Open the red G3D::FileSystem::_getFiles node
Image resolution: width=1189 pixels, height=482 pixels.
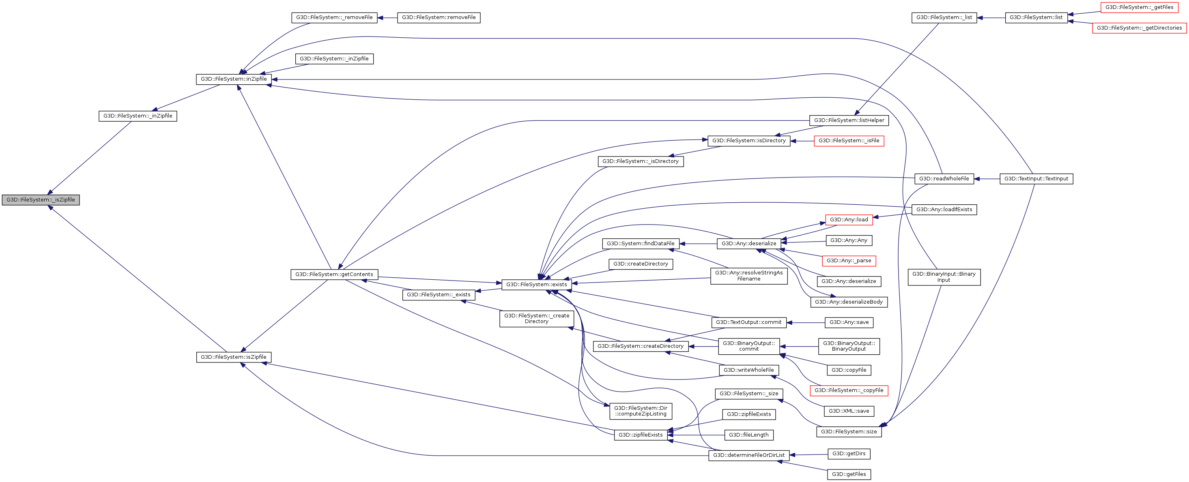tap(1139, 7)
